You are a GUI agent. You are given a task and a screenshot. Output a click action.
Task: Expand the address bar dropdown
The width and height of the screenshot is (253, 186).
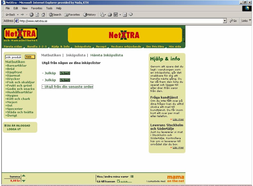[225, 21]
